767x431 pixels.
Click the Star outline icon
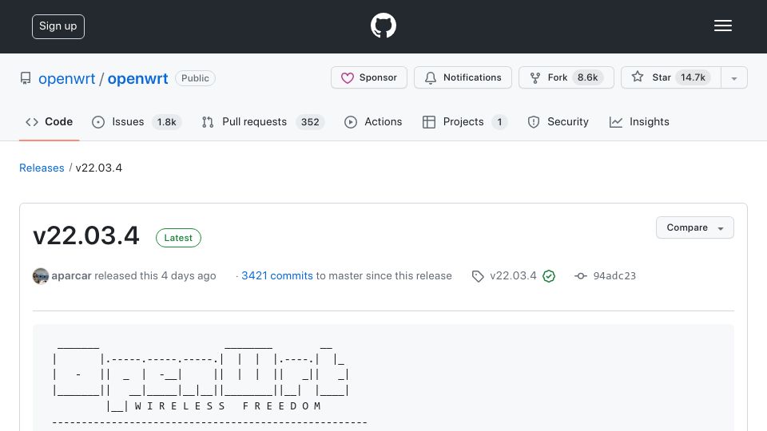638,77
